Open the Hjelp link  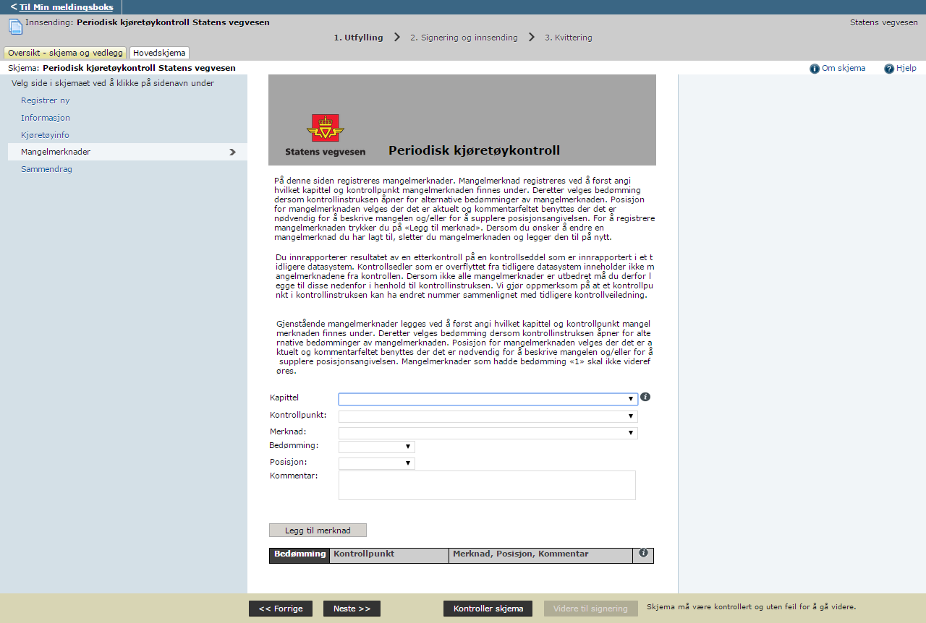pos(906,68)
